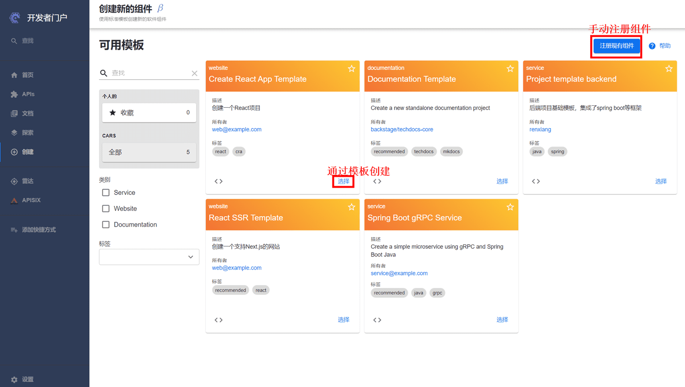Click the plus-circle create icon

click(14, 152)
